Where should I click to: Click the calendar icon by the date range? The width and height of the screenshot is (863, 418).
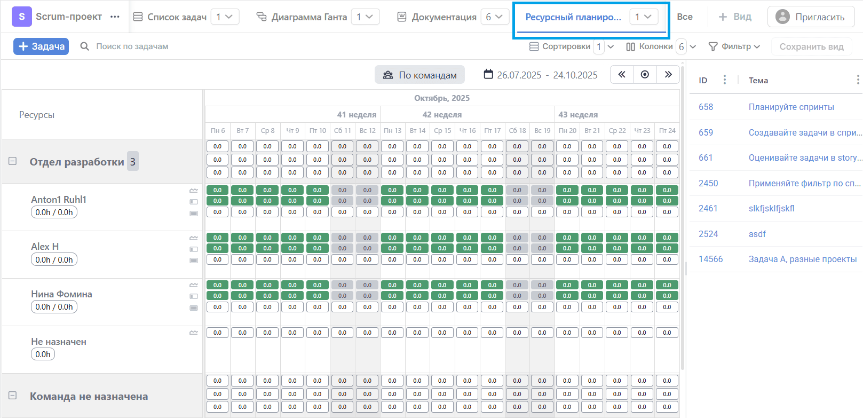coord(488,74)
